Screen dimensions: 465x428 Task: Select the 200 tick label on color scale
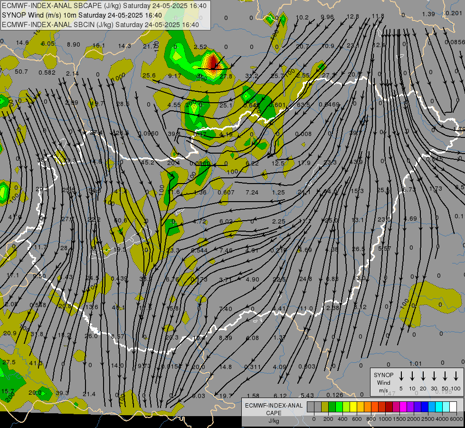328,419
